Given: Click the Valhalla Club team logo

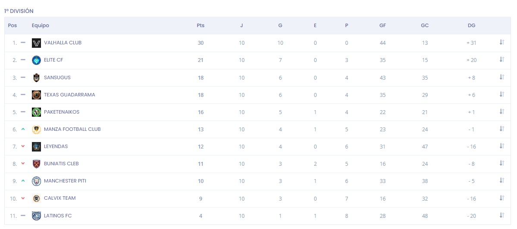Looking at the screenshot, I should (x=36, y=43).
